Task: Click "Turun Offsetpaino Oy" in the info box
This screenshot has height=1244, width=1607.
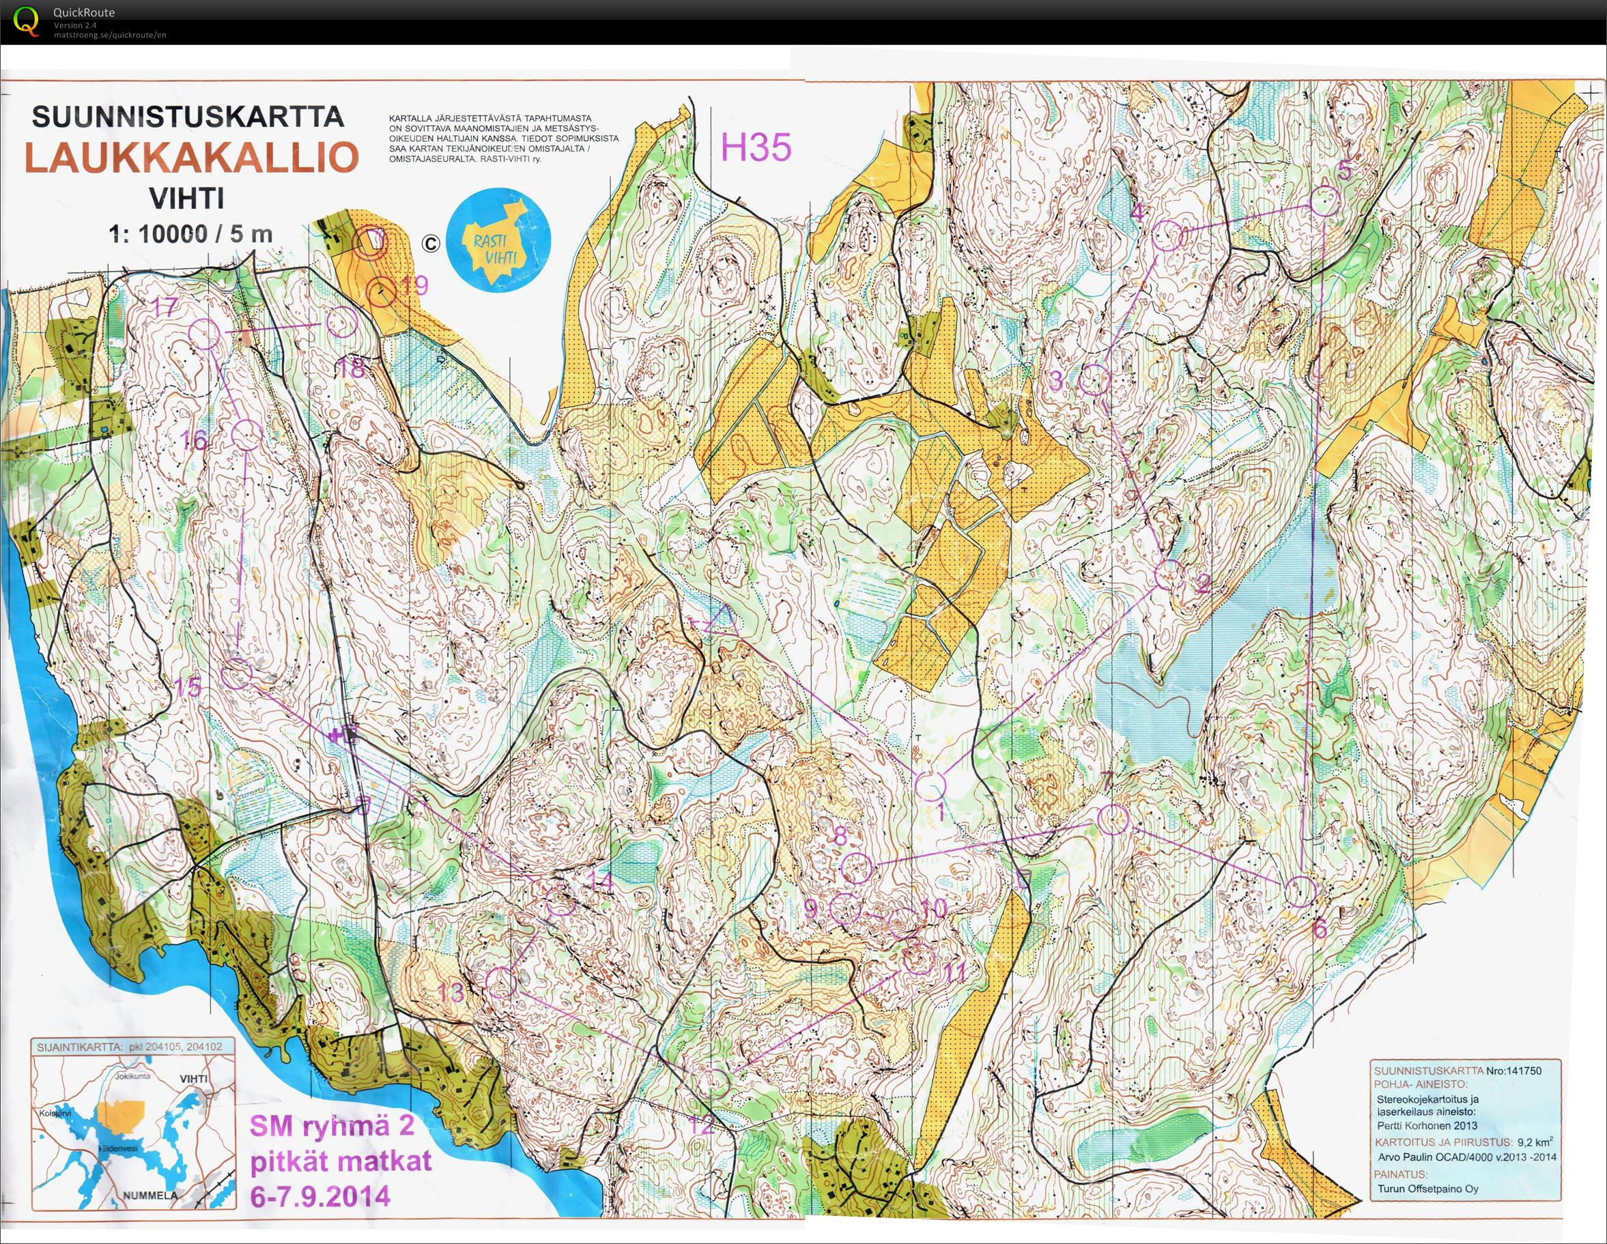Action: [x=1427, y=1189]
